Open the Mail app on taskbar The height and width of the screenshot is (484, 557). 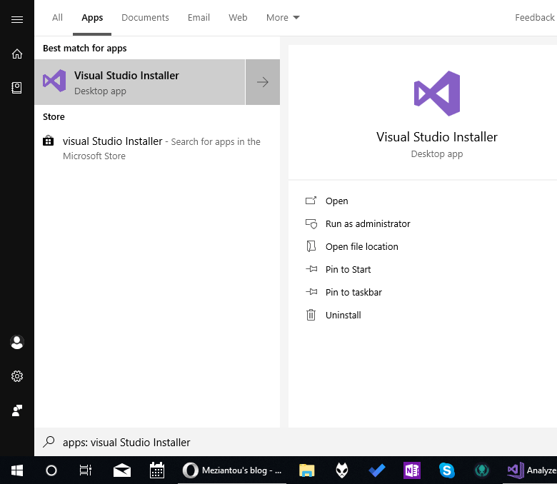(x=122, y=470)
